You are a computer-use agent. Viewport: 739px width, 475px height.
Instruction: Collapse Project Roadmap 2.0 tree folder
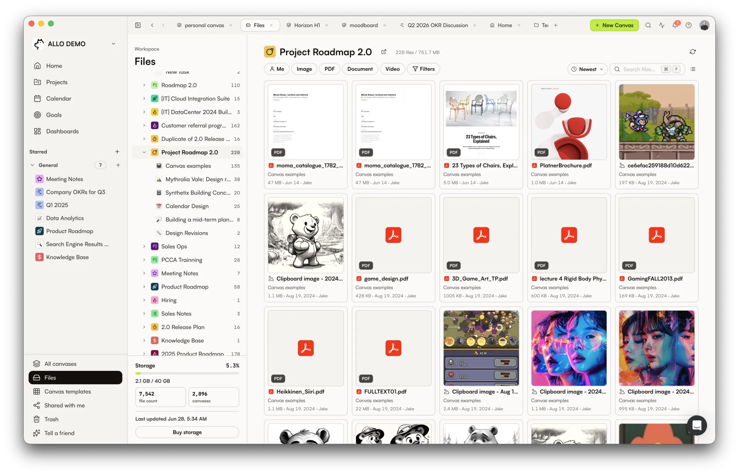(x=144, y=153)
